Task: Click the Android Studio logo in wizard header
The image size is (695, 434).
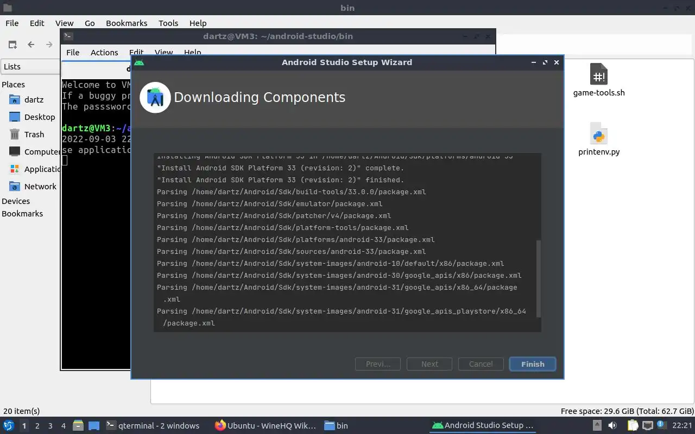Action: (x=155, y=98)
